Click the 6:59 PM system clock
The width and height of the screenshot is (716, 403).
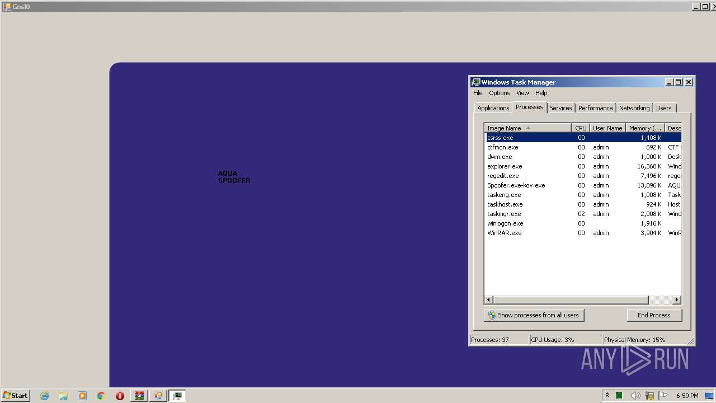point(687,396)
